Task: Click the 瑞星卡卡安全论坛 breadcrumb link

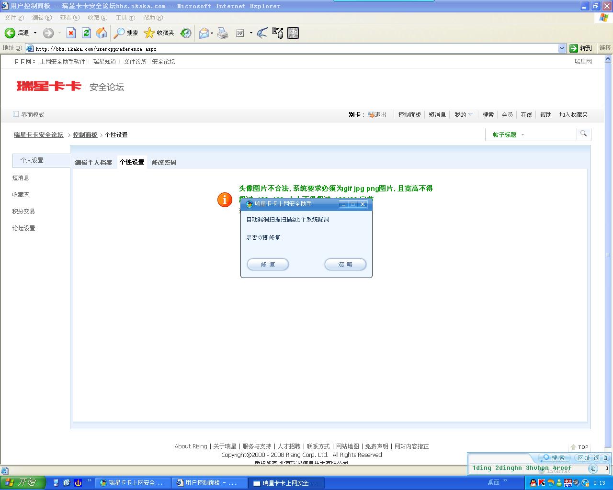Action: click(x=38, y=135)
